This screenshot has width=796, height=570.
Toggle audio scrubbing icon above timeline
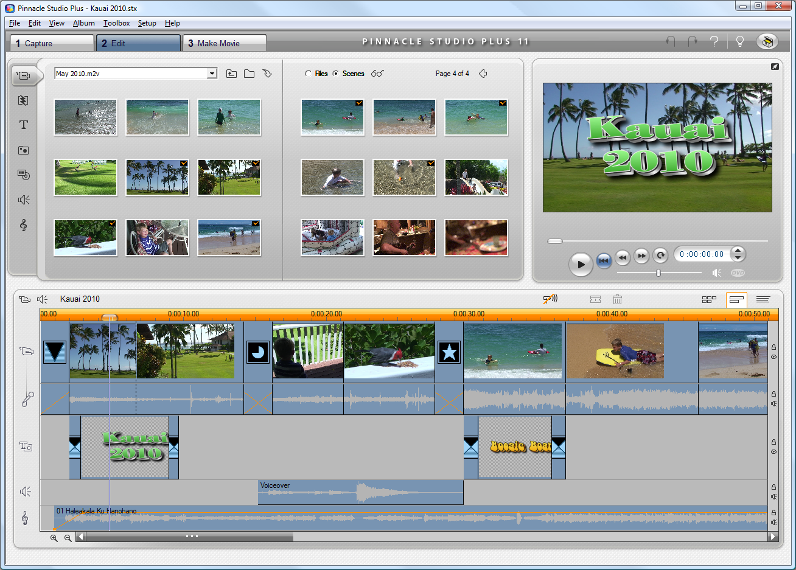[550, 299]
